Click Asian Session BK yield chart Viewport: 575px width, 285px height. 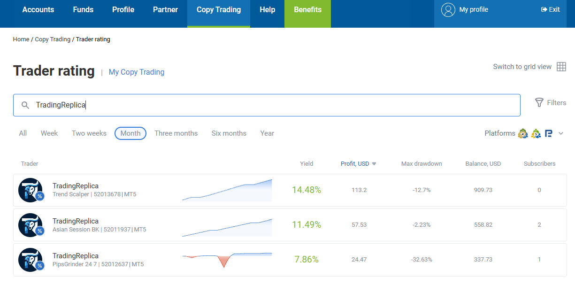[227, 228]
